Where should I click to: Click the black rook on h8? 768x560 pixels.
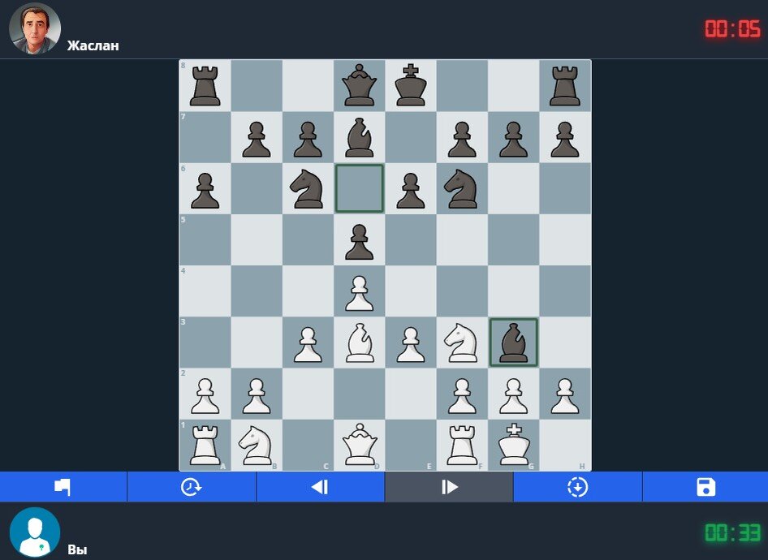[565, 86]
